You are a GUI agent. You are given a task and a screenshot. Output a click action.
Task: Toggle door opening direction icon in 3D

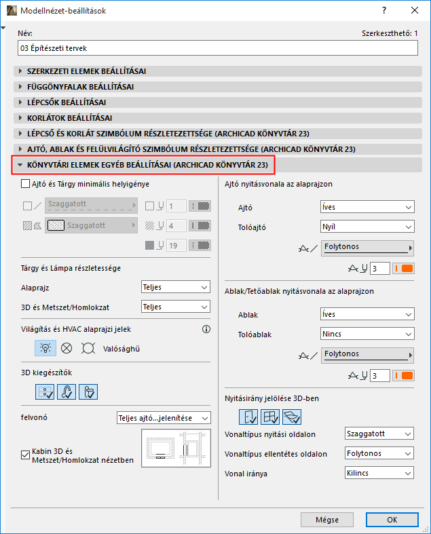[x=248, y=417]
